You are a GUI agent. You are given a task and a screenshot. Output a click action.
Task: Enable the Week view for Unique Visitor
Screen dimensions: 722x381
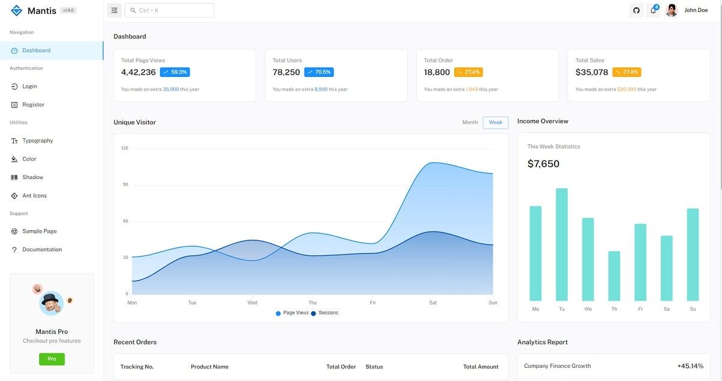(495, 122)
